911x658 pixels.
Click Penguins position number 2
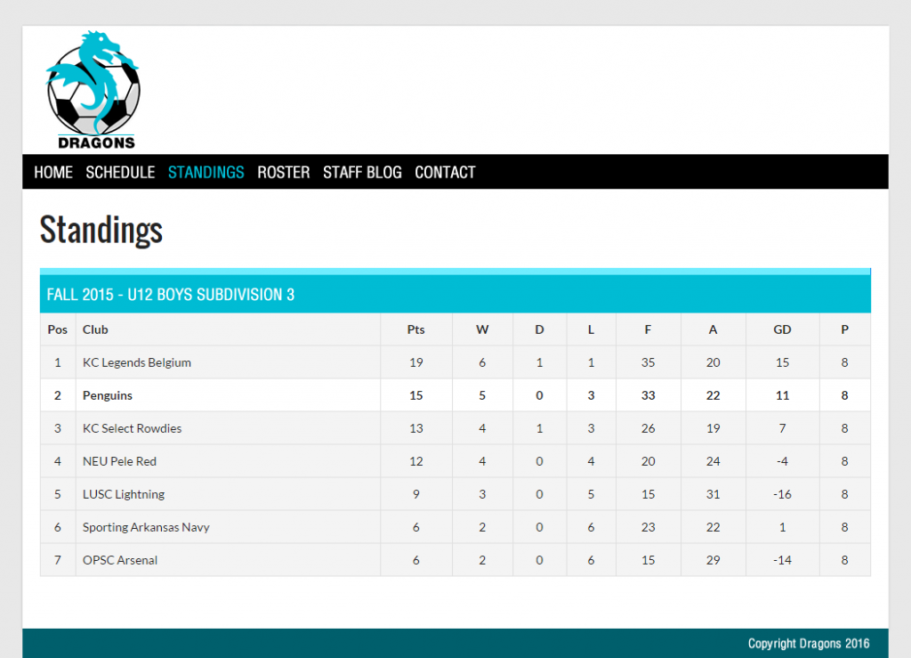58,396
